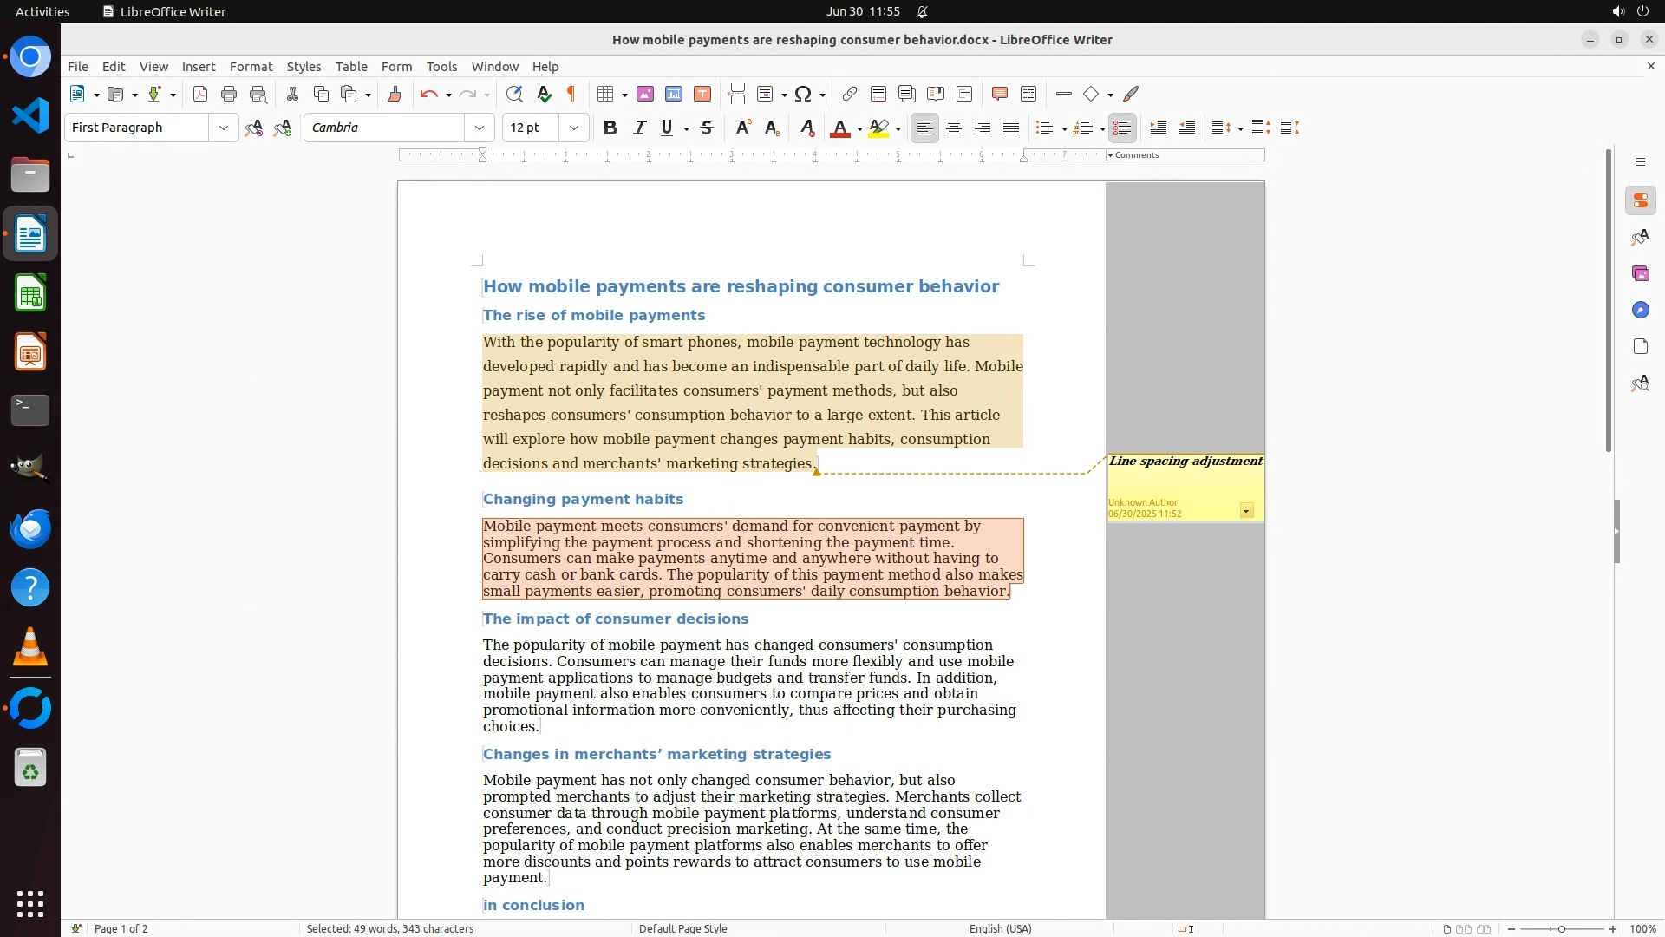Toggle bold formatting
The width and height of the screenshot is (1665, 937).
pyautogui.click(x=610, y=128)
